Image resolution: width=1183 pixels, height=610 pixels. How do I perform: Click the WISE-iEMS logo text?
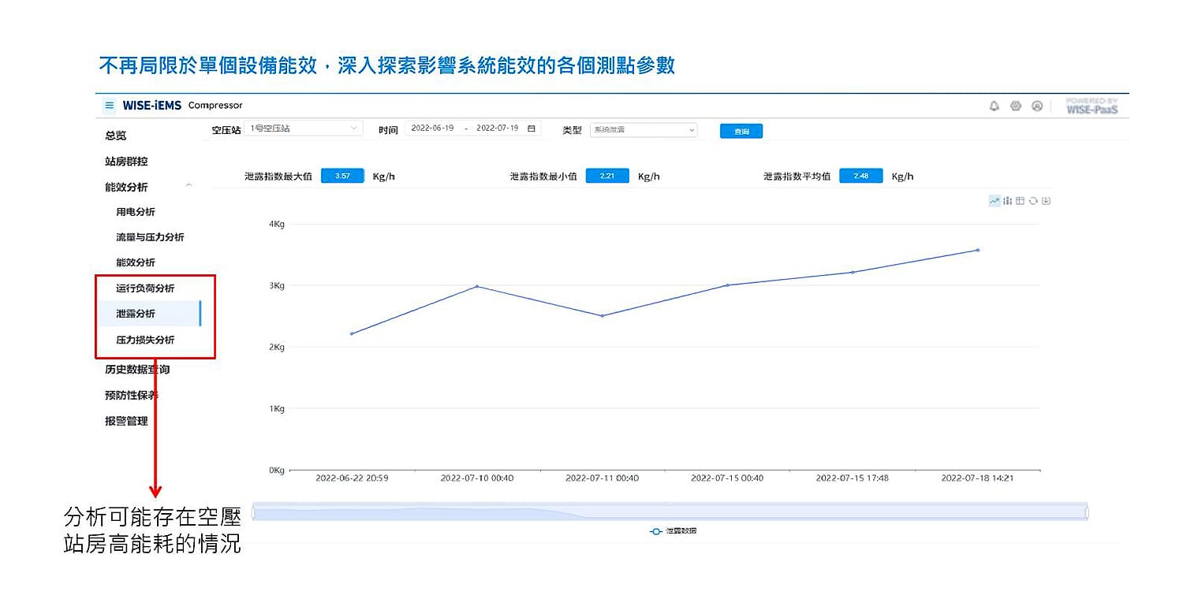tap(152, 106)
